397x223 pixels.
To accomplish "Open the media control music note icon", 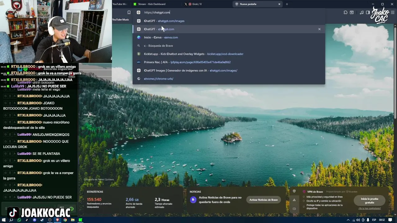I will point(362,12).
